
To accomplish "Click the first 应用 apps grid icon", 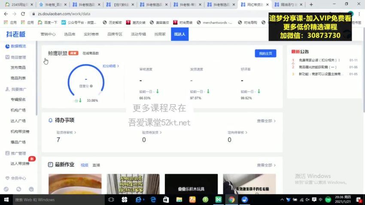I will [x=6, y=22].
